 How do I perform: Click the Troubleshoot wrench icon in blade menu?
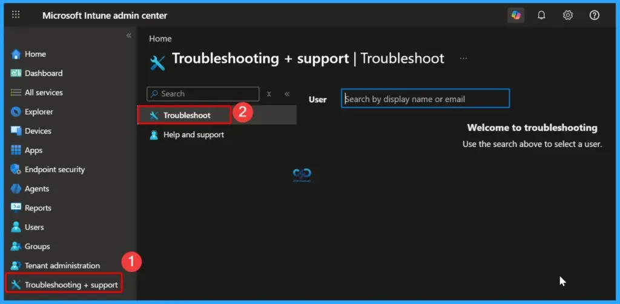[x=154, y=115]
